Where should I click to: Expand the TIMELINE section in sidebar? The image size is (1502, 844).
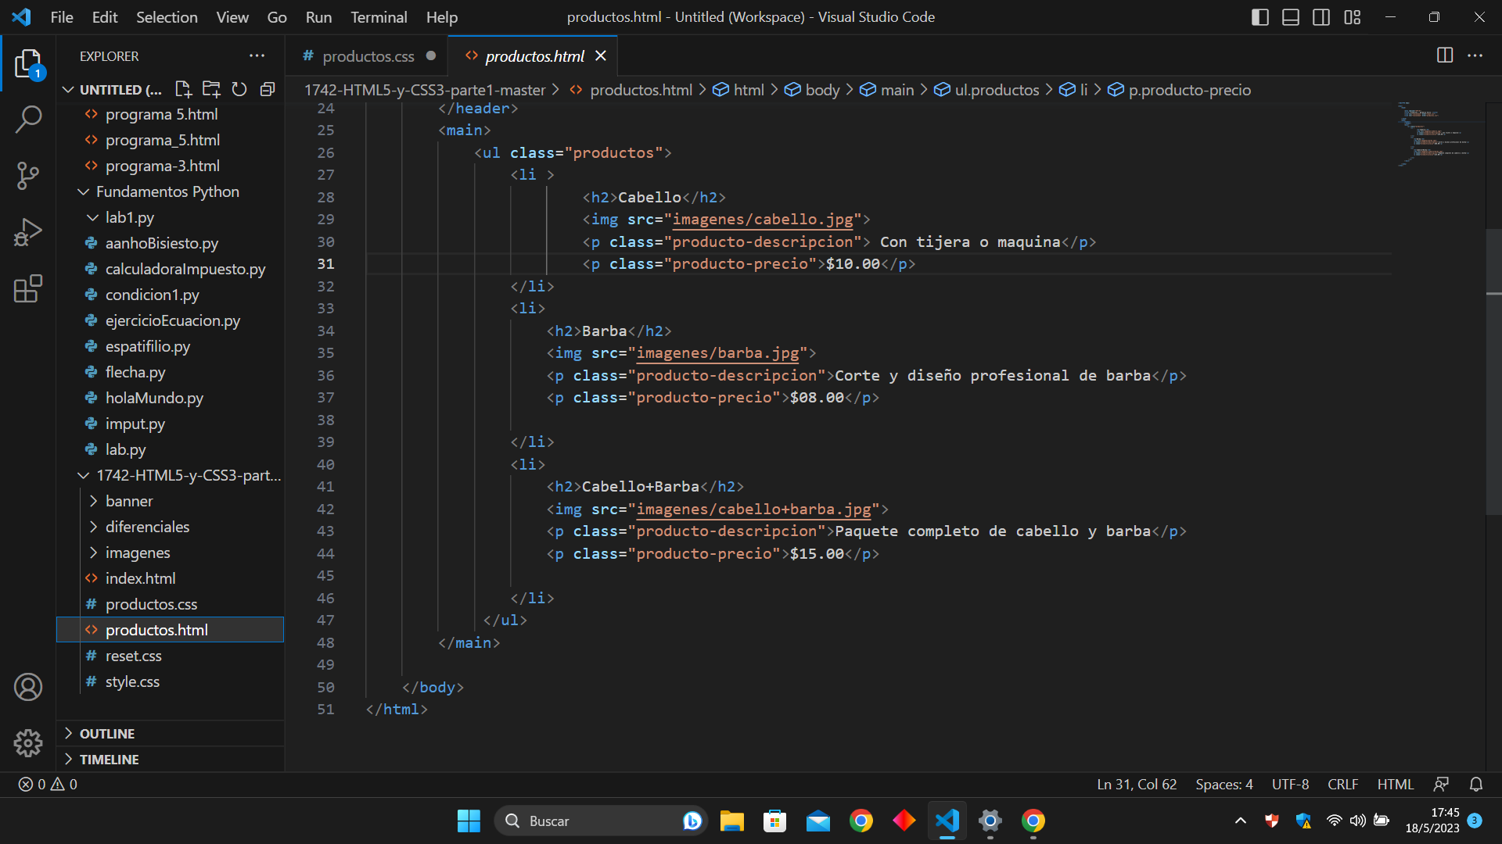110,759
